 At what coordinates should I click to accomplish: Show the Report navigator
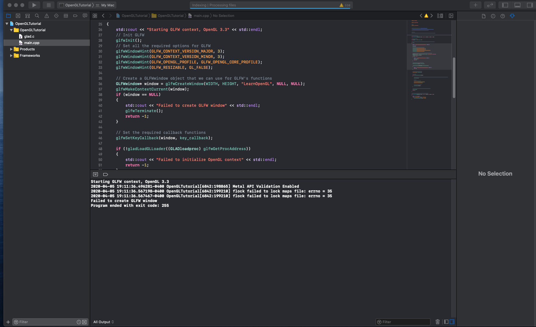click(x=85, y=16)
